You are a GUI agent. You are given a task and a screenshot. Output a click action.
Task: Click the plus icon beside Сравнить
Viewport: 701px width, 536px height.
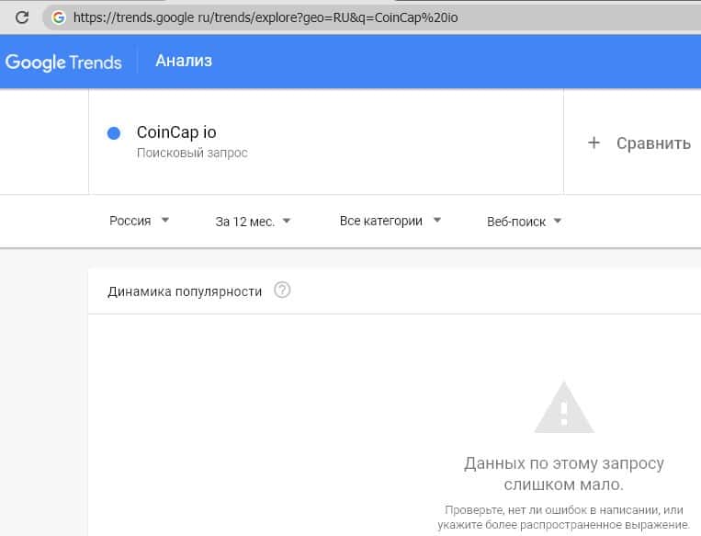594,143
